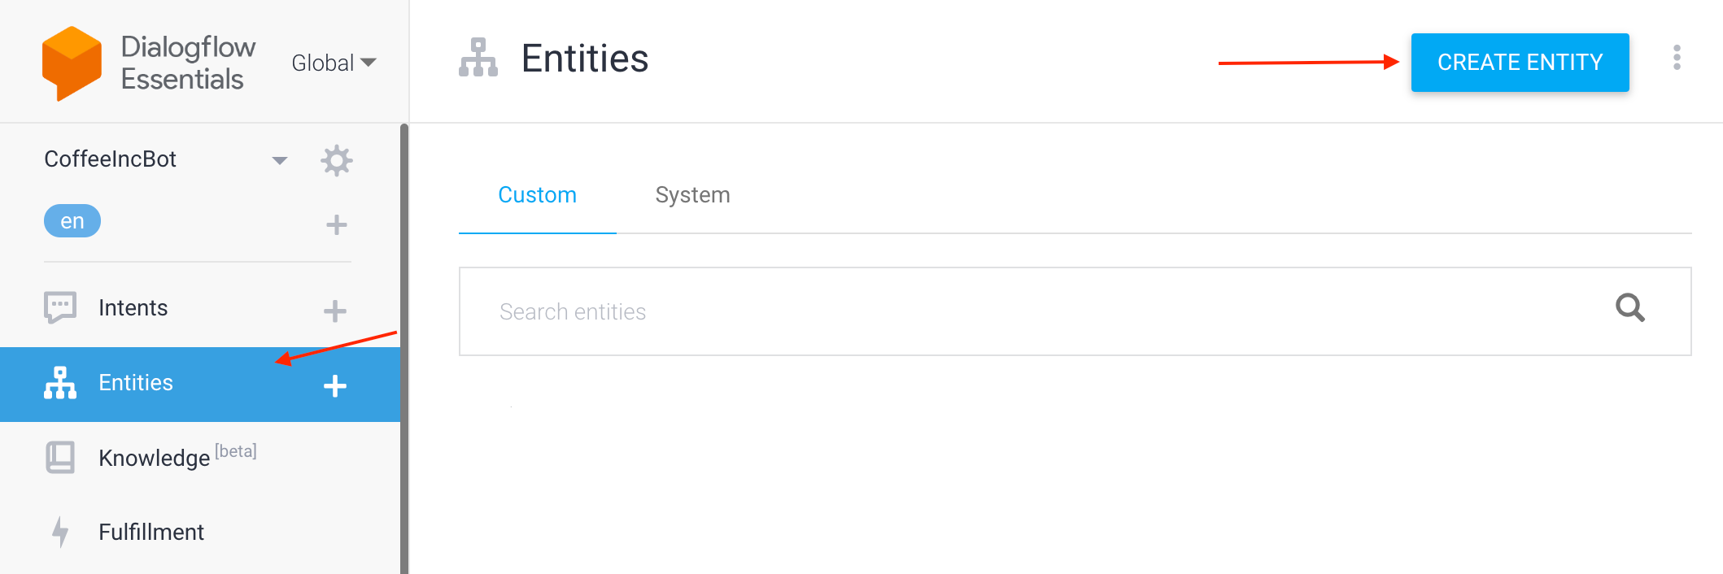Add a language with the plus icon

(336, 224)
